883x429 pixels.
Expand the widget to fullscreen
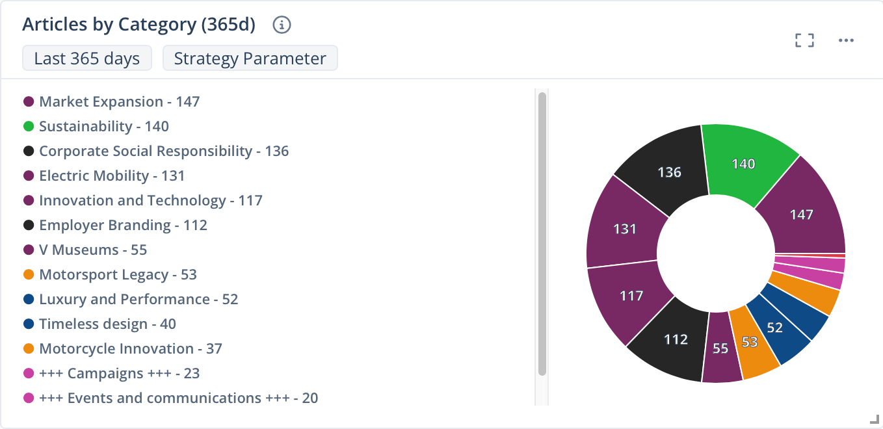tap(804, 40)
